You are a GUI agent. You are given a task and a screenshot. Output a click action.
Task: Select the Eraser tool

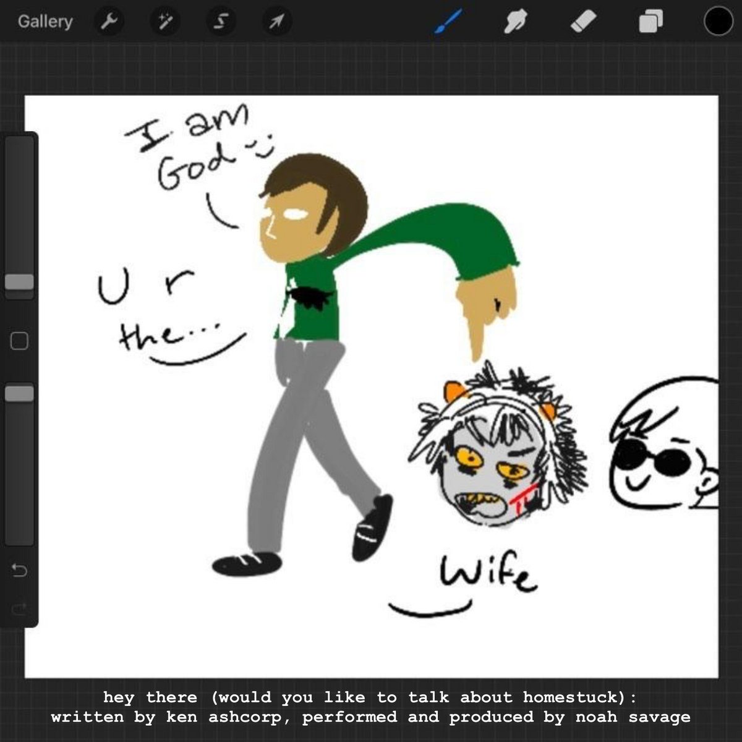[x=582, y=22]
